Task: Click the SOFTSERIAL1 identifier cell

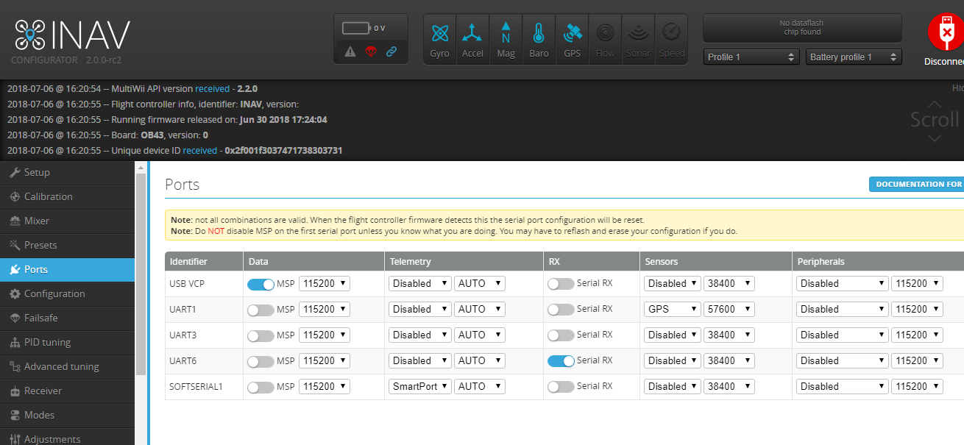Action: 204,386
